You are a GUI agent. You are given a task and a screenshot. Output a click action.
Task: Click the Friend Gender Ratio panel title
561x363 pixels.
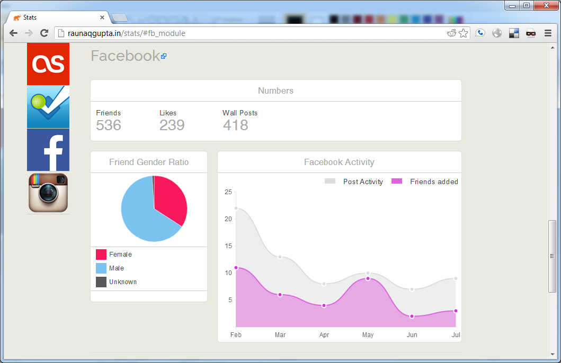pyautogui.click(x=149, y=162)
